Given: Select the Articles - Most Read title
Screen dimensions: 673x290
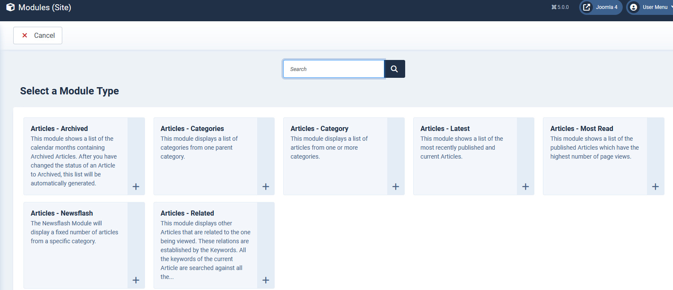Looking at the screenshot, I should pyautogui.click(x=581, y=128).
